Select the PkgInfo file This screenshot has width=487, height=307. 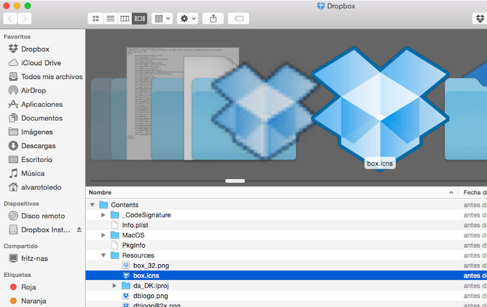133,245
